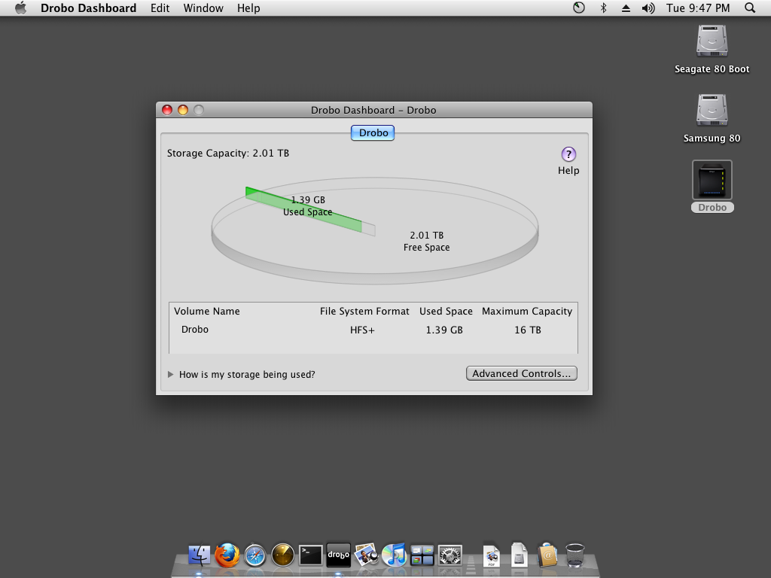The width and height of the screenshot is (771, 578).
Task: Click the clock showing Tue 9:47 PM
Action: coord(698,8)
